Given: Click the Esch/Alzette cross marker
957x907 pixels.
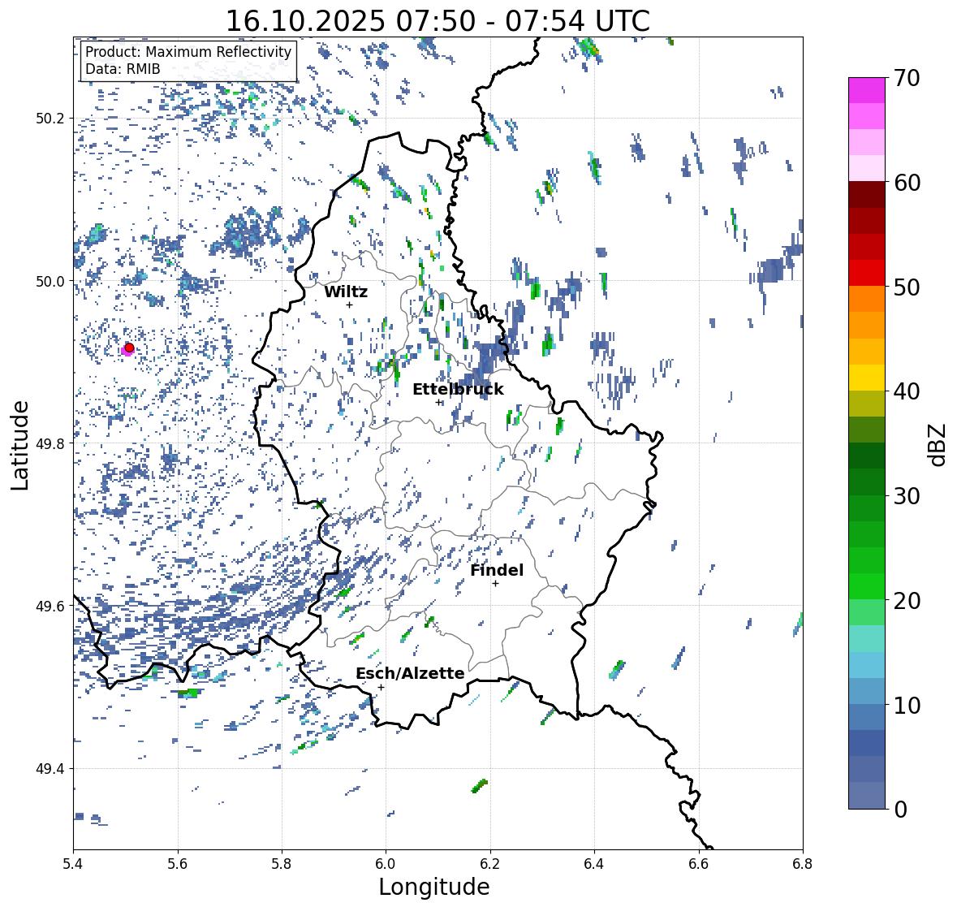Looking at the screenshot, I should 381,687.
